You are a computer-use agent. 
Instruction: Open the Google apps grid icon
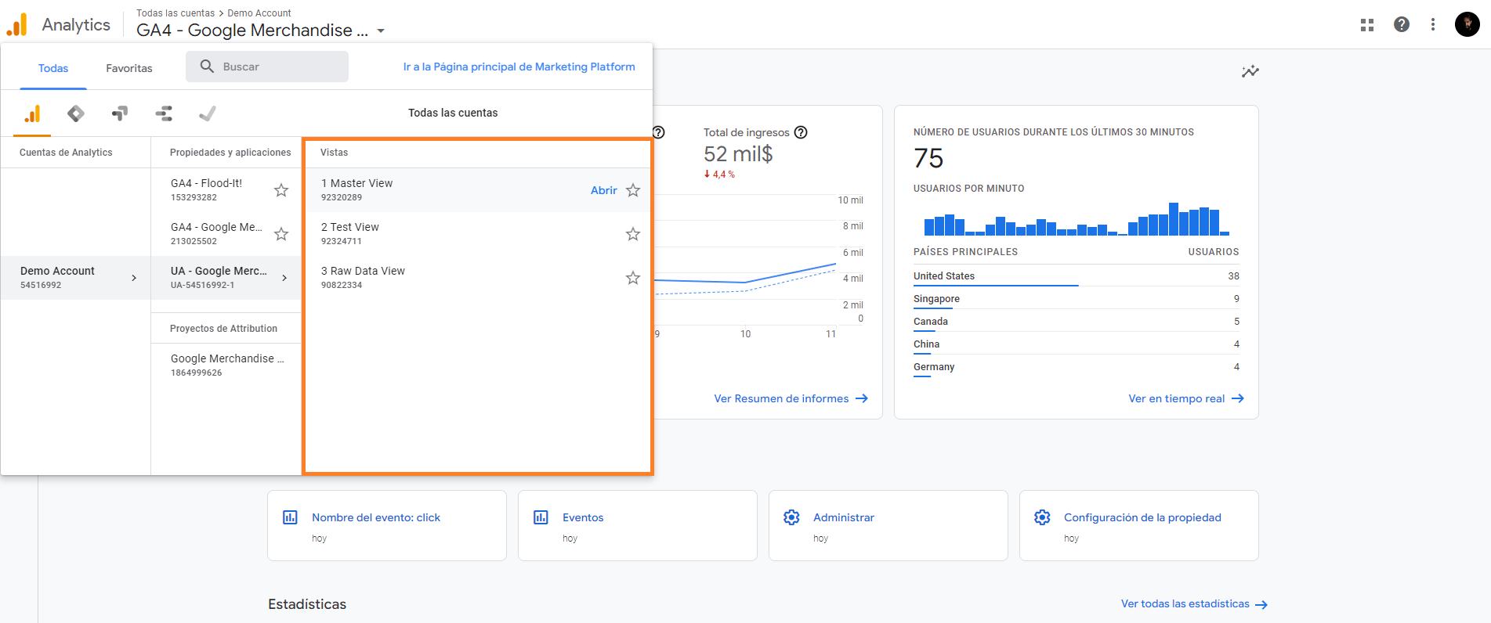1367,25
